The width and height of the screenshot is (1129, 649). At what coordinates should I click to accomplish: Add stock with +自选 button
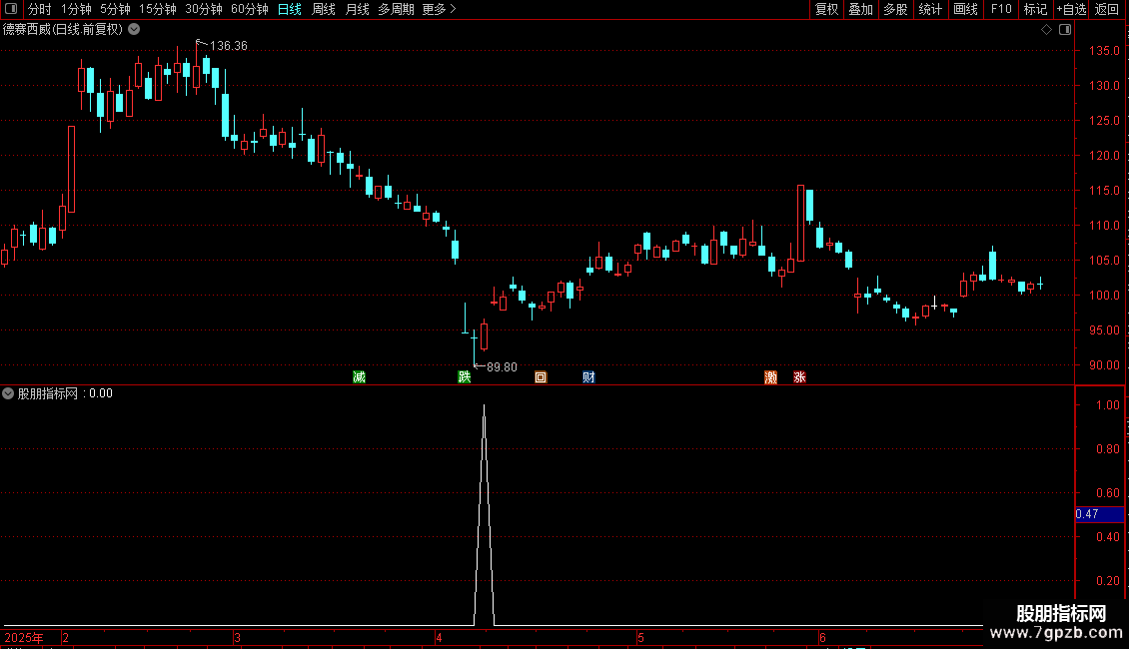(1071, 9)
